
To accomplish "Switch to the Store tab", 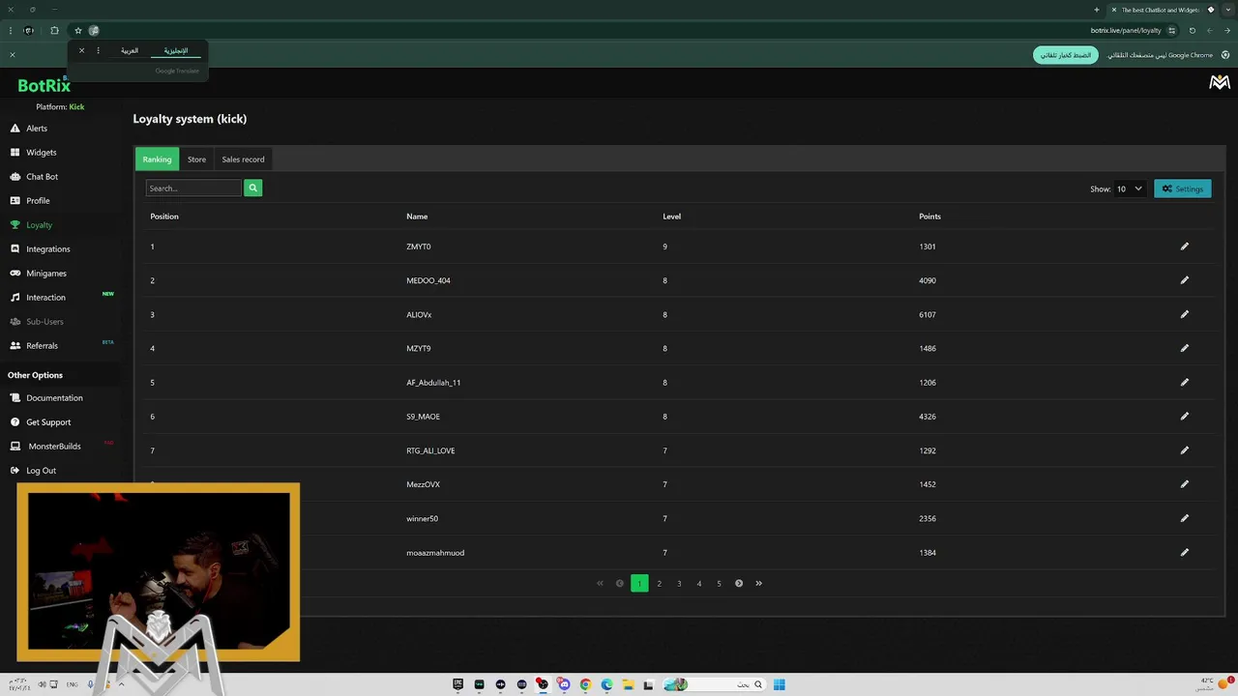I will pyautogui.click(x=196, y=159).
